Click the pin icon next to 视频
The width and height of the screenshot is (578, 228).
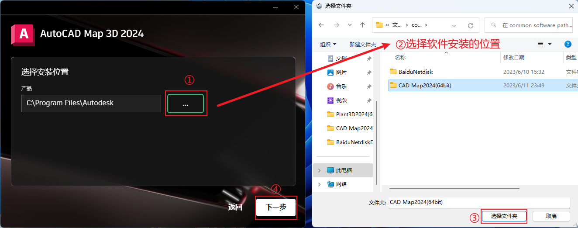pyautogui.click(x=369, y=100)
